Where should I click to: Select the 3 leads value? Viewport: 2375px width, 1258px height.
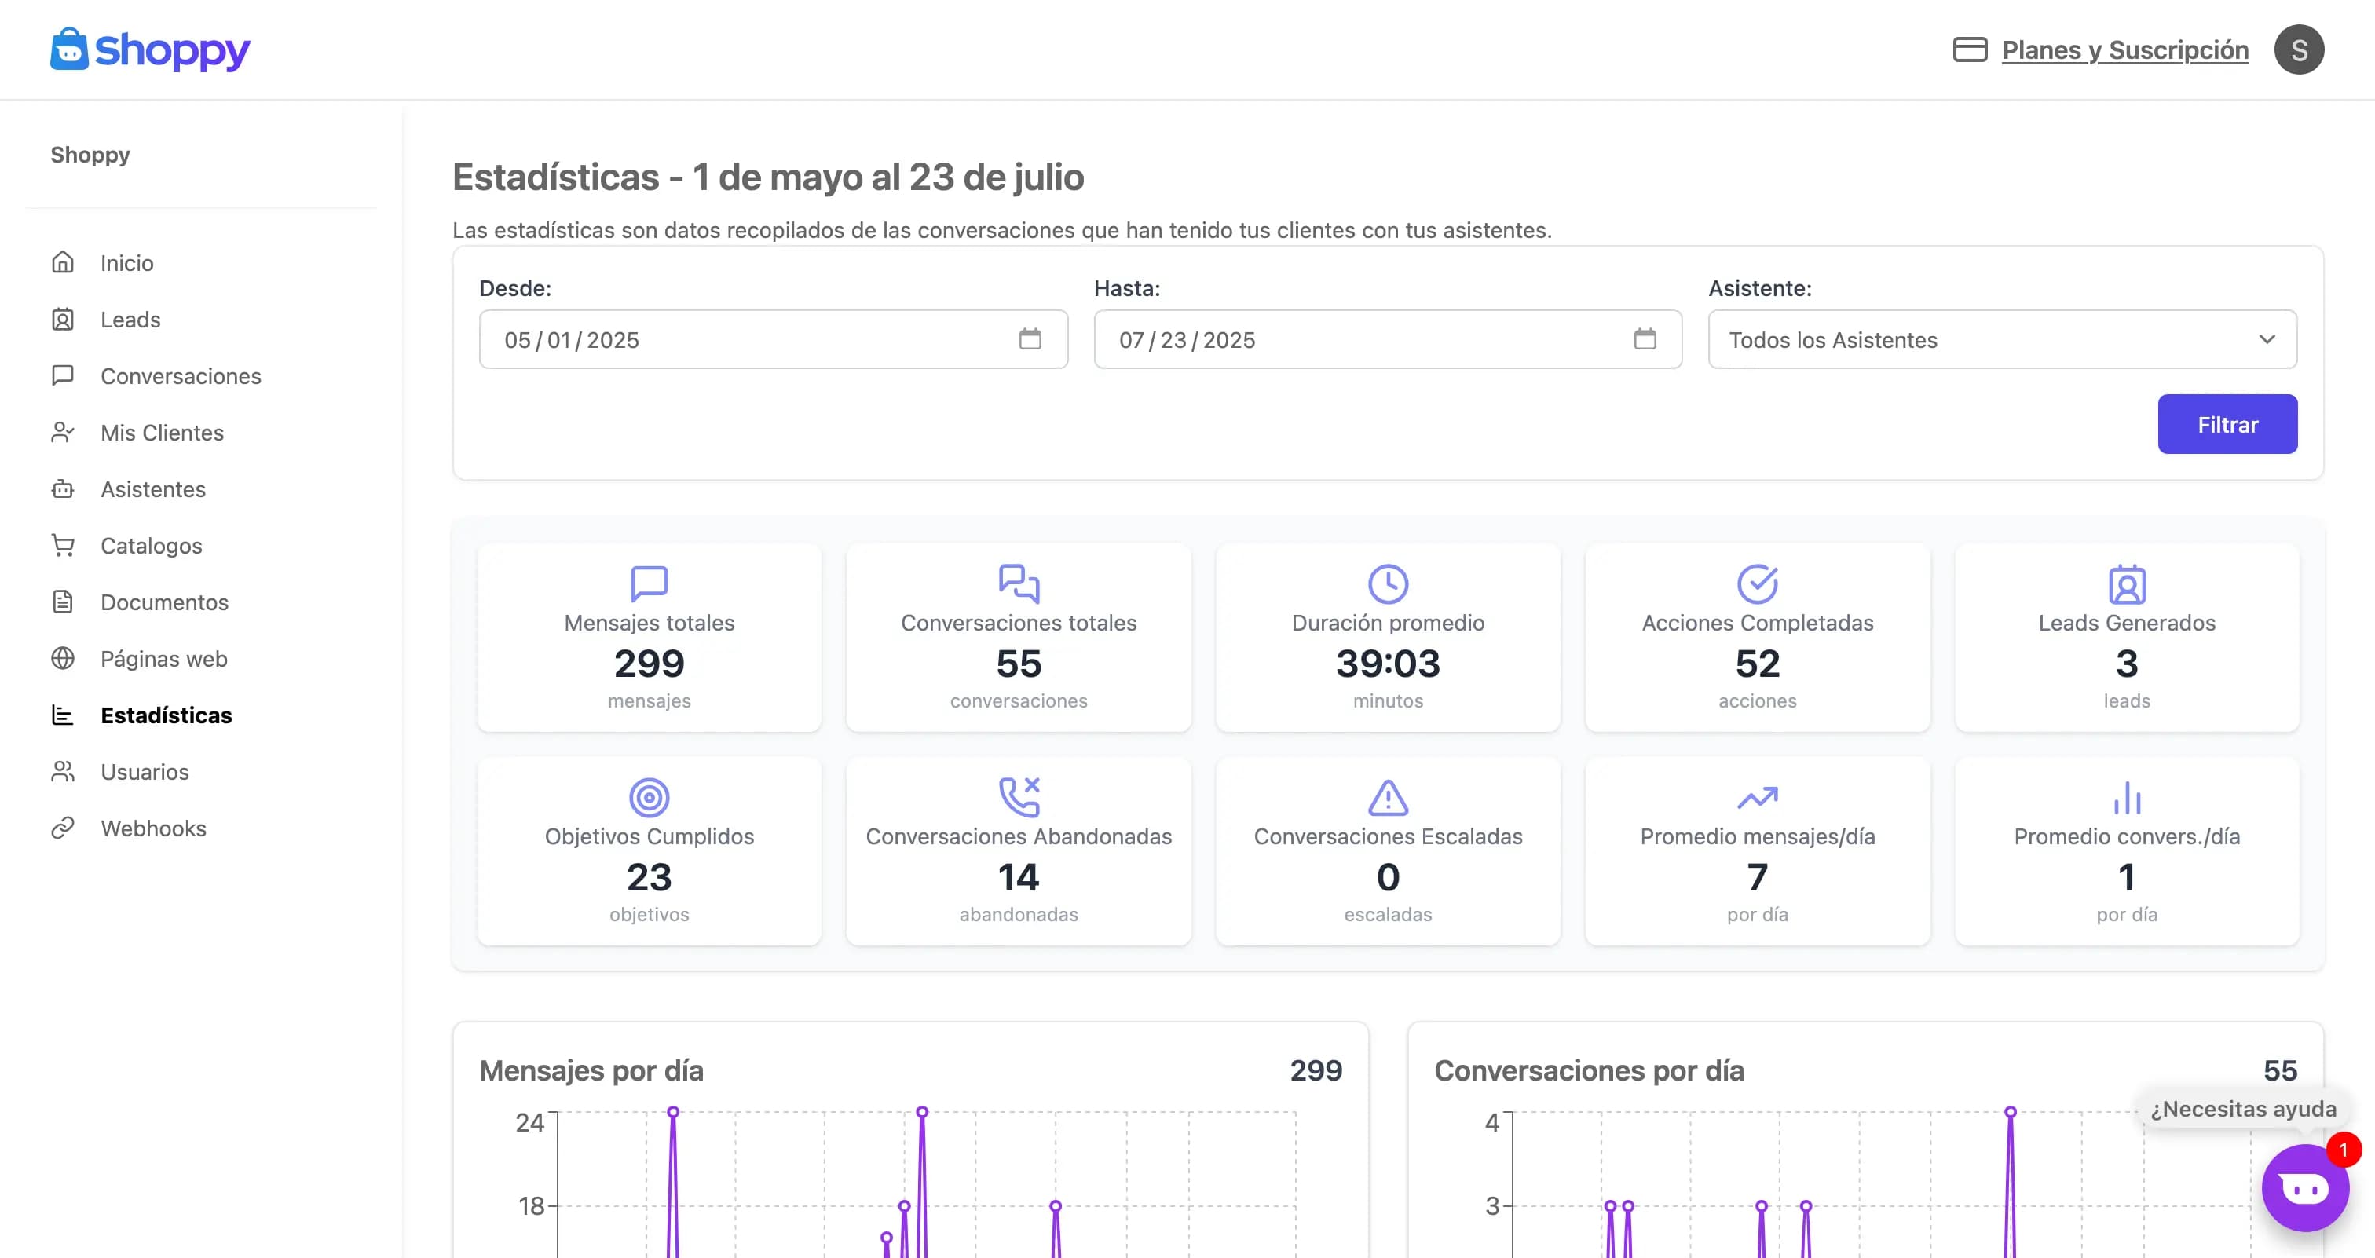point(2127,664)
